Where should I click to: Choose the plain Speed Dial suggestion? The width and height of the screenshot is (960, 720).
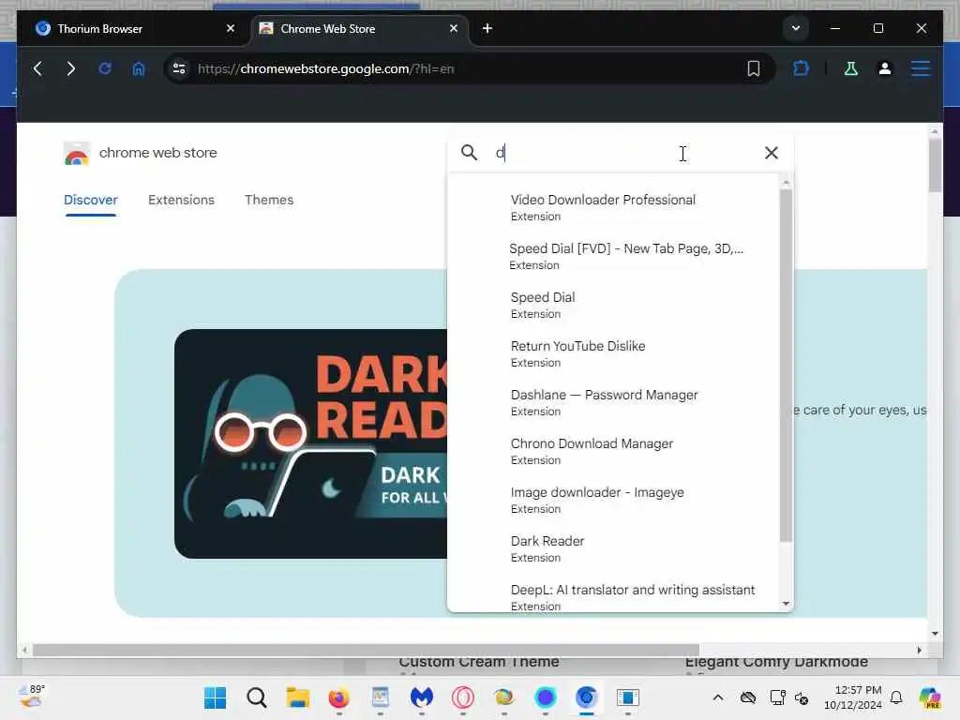pos(613,305)
